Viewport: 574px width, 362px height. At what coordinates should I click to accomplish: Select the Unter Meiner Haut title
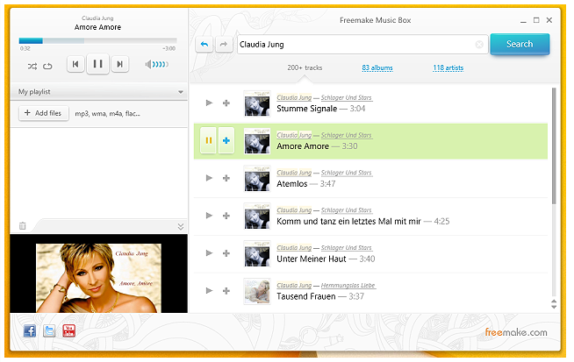(312, 259)
